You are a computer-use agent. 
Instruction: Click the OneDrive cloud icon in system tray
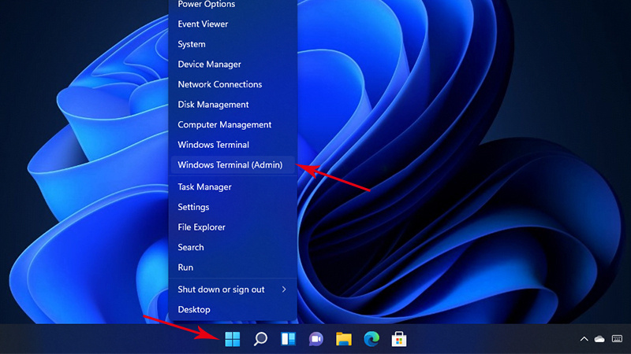pos(599,339)
